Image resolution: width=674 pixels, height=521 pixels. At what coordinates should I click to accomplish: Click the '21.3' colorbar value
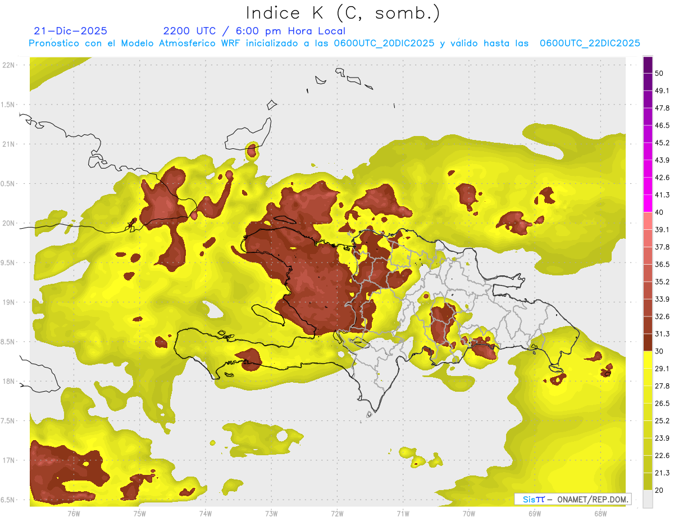[x=662, y=473]
